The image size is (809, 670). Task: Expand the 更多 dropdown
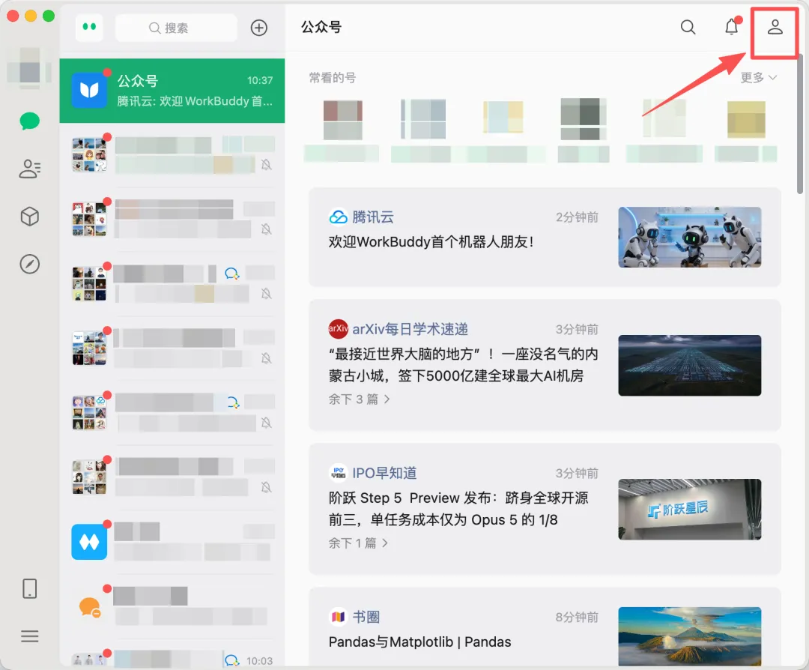pyautogui.click(x=758, y=77)
